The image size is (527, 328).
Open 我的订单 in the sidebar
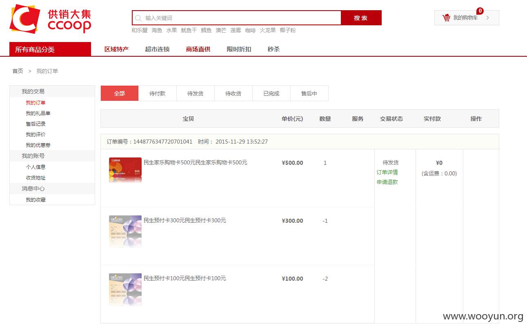36,103
